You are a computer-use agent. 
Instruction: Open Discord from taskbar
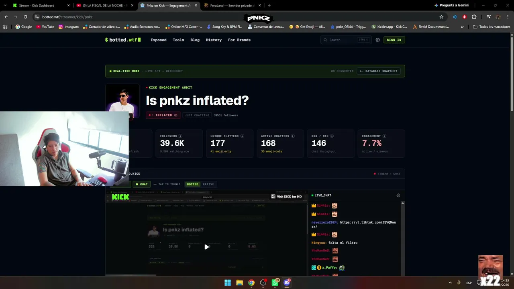(287, 283)
